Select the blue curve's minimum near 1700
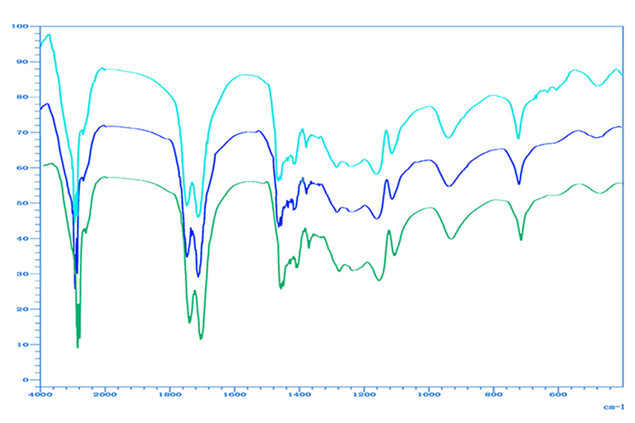635x423 pixels. (198, 276)
